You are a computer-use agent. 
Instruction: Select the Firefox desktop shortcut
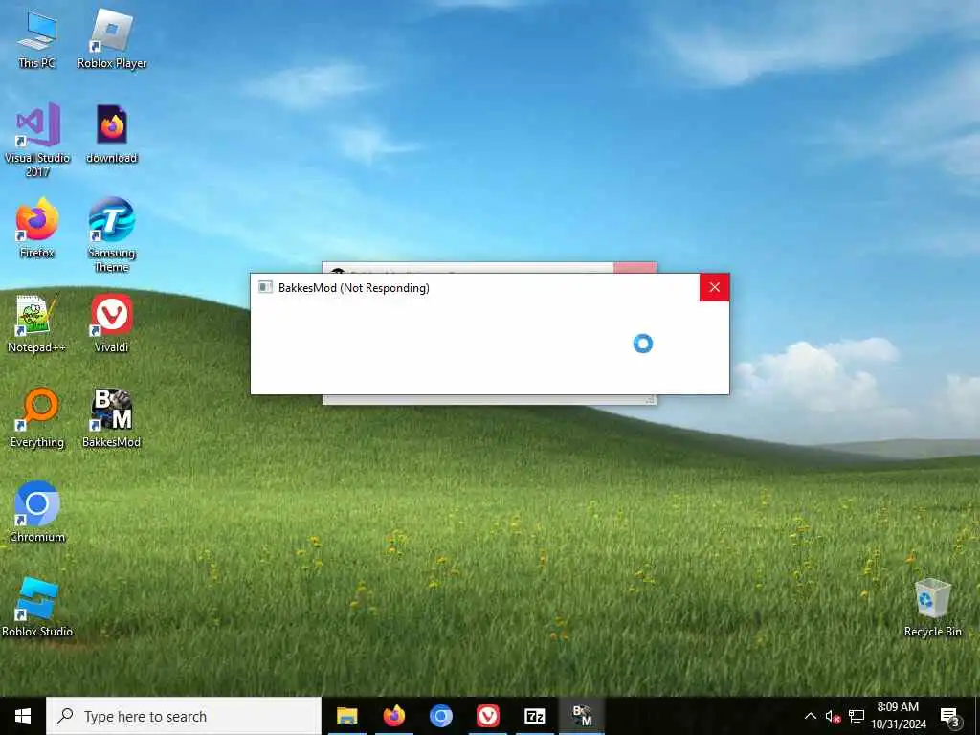37,228
